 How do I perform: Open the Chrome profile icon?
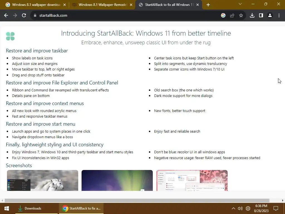[x=270, y=16]
